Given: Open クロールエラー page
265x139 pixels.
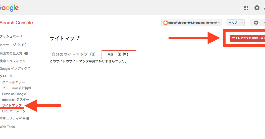Looking at the screenshot, I should [x=14, y=82].
